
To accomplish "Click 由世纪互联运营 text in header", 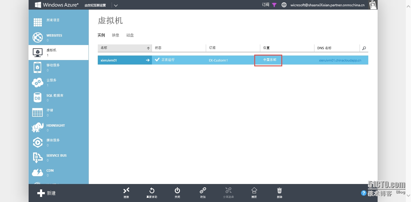I will 95,5.
